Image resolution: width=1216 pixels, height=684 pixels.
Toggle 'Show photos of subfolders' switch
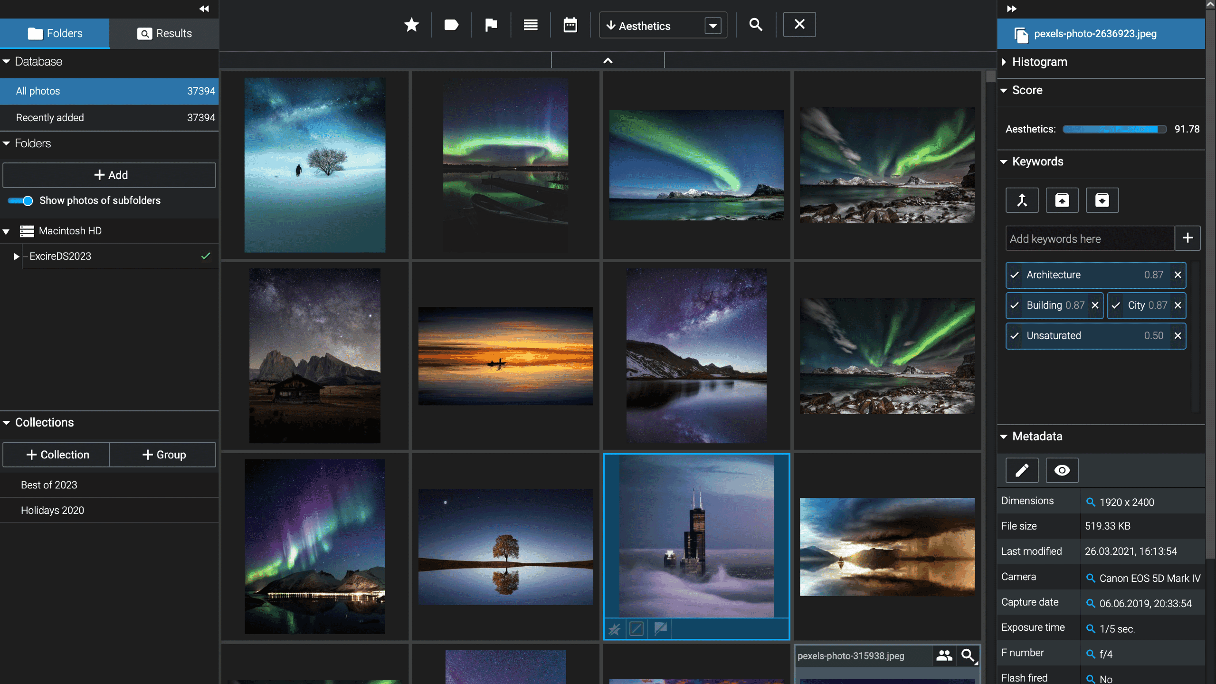(x=19, y=200)
